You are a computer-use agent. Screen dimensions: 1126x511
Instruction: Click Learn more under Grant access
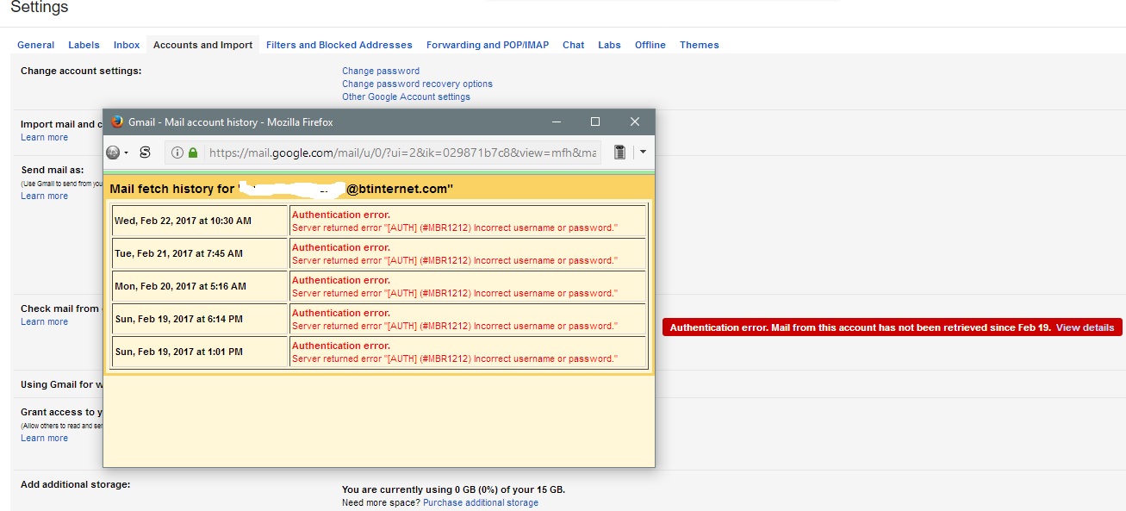pos(44,438)
